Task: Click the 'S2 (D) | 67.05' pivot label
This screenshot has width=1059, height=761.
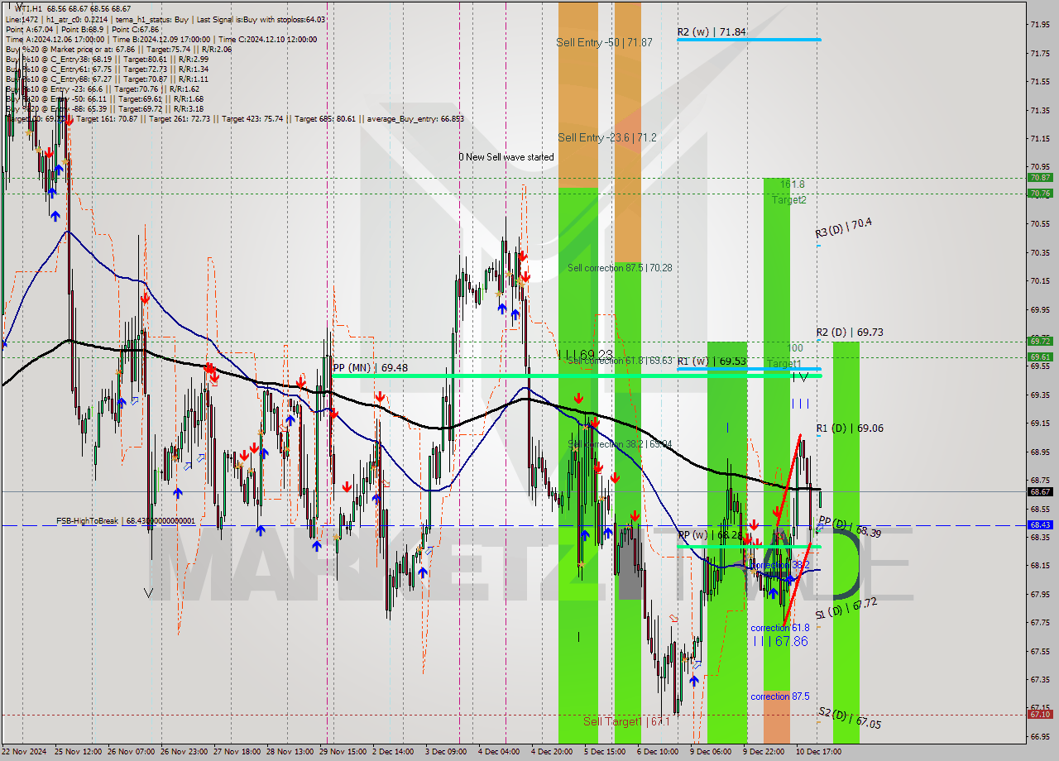Action: click(850, 718)
